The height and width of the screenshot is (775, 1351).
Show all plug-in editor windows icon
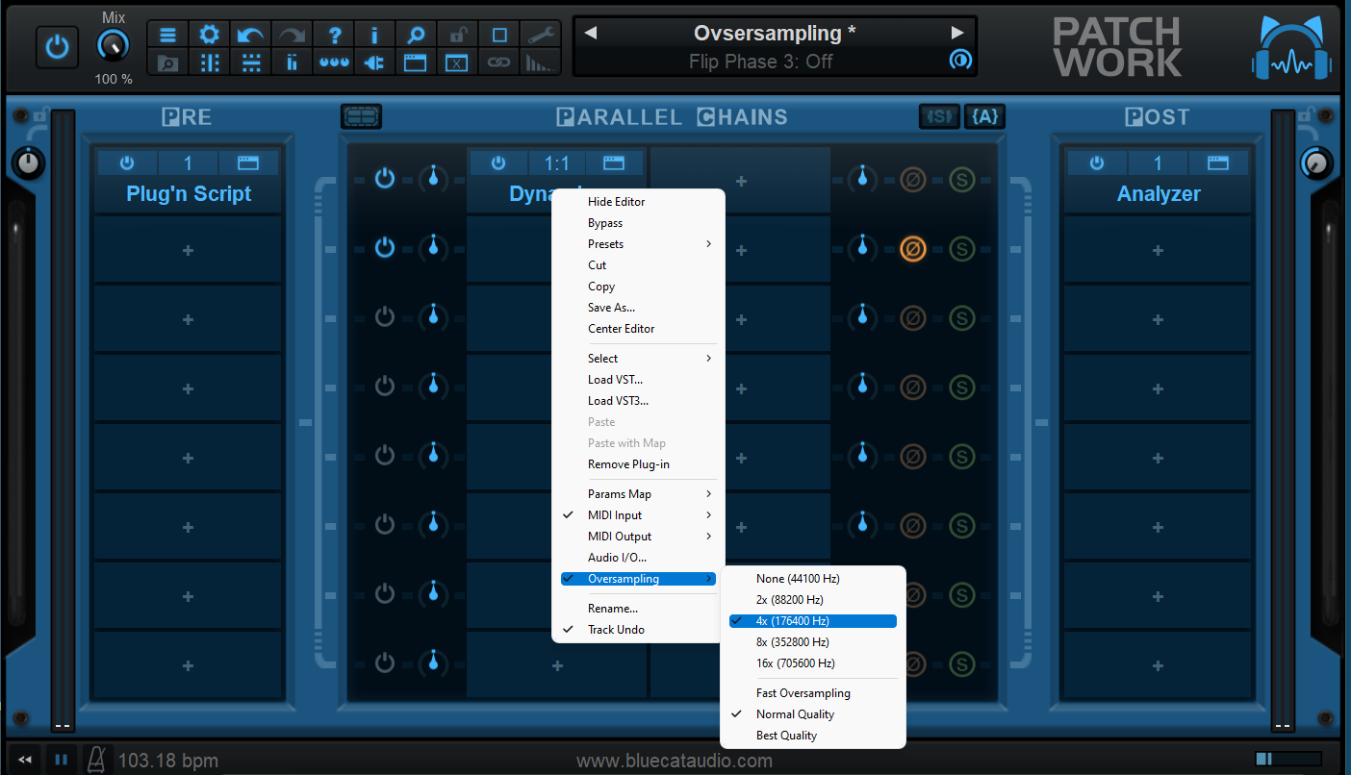[x=416, y=62]
